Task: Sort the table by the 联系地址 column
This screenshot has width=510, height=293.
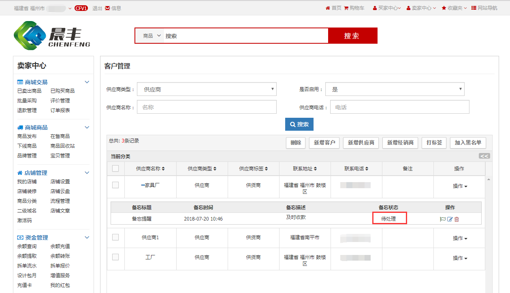Action: [305, 169]
